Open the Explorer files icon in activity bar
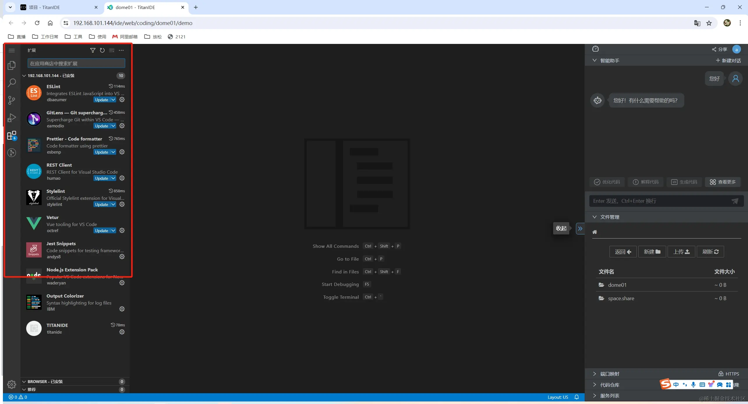The width and height of the screenshot is (748, 404). pyautogui.click(x=12, y=65)
